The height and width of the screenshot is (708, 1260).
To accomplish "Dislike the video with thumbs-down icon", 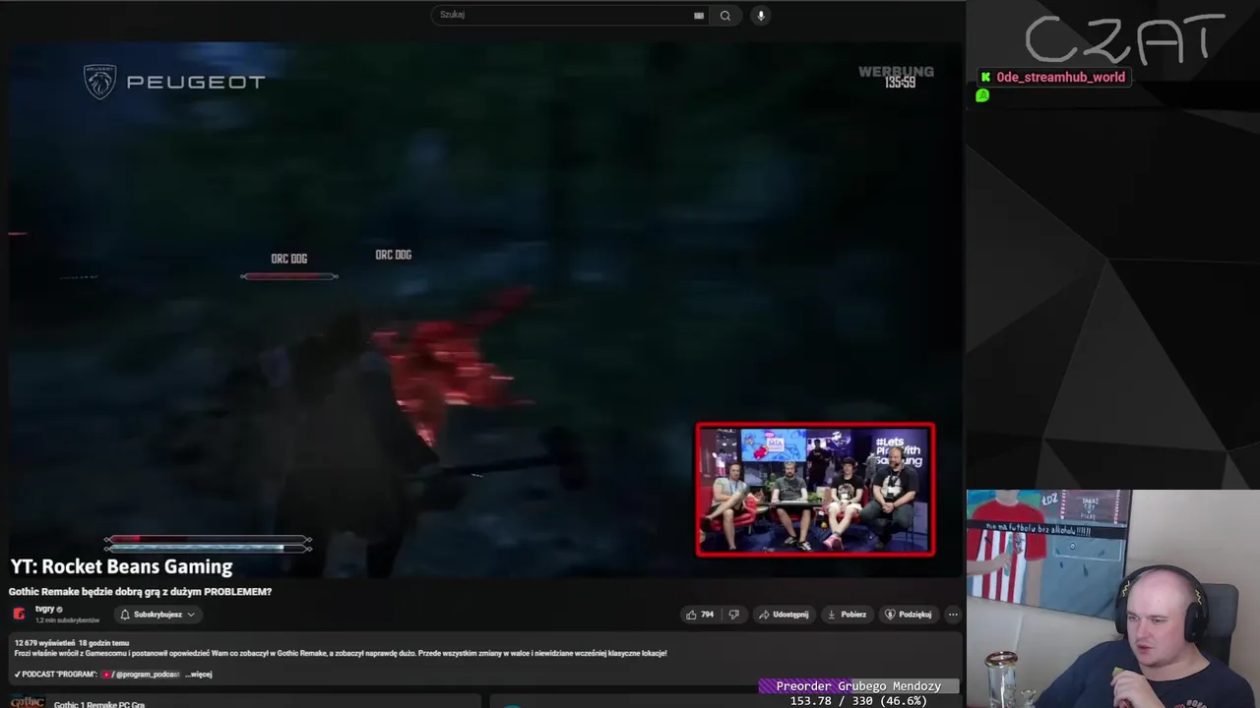I will click(733, 615).
